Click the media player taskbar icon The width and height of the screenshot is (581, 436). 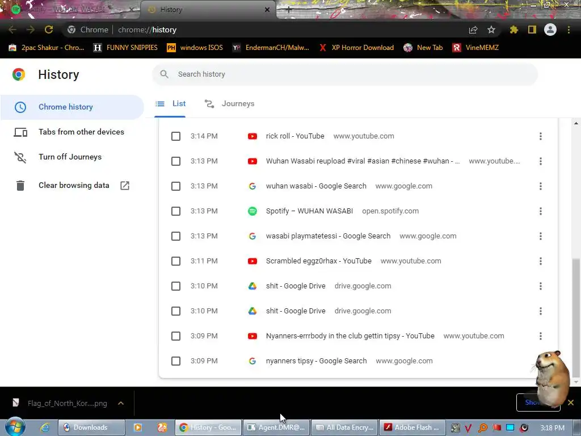point(138,427)
